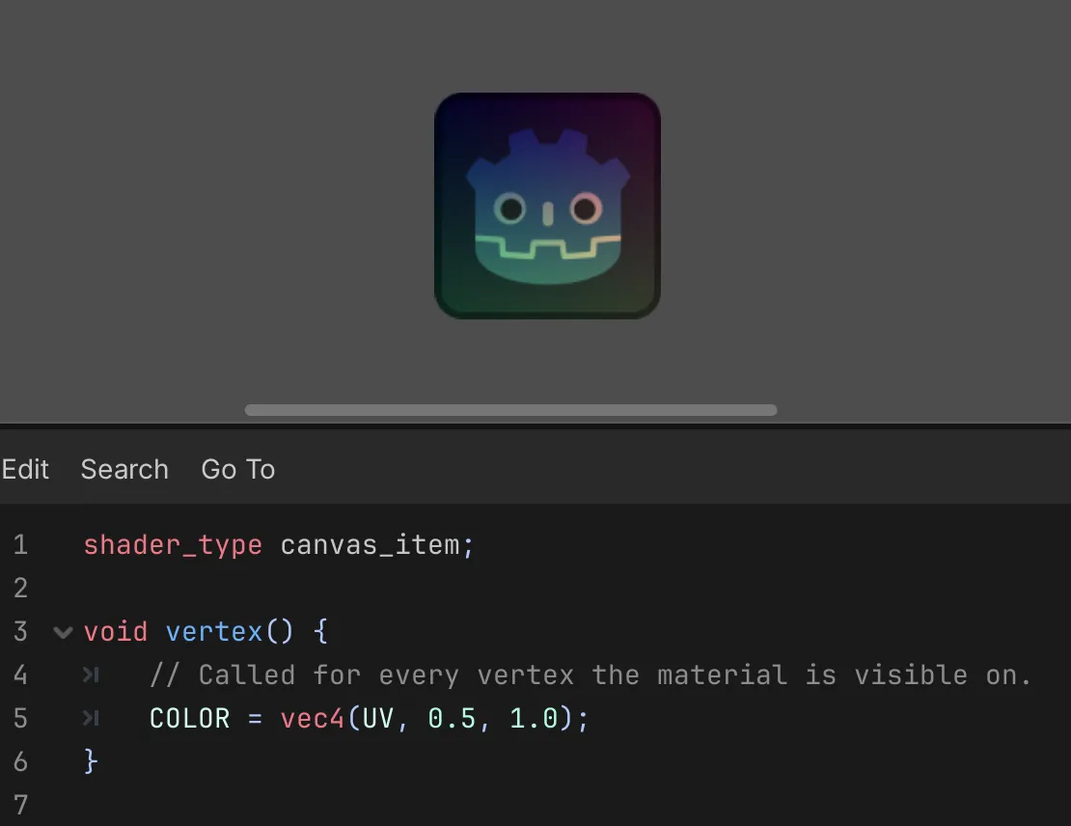Click the 'shader_type' keyword
Screen dimensions: 1071x826
coord(173,545)
